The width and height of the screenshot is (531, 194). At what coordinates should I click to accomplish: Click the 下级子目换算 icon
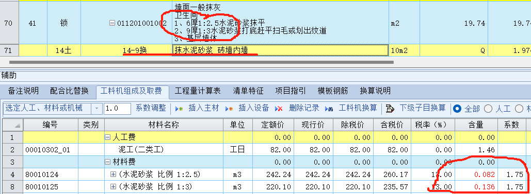coord(390,109)
